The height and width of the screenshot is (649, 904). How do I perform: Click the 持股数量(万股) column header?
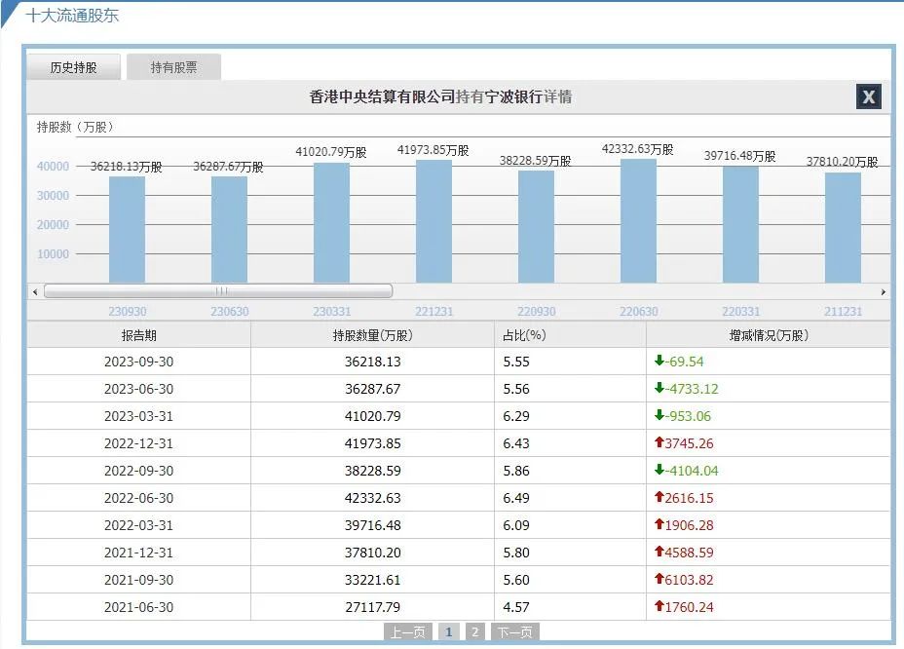tap(372, 335)
